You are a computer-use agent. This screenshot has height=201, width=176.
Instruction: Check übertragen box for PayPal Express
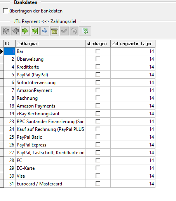pos(98,145)
